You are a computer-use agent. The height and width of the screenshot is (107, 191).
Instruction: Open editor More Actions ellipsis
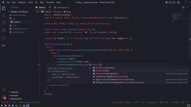click(x=187, y=7)
